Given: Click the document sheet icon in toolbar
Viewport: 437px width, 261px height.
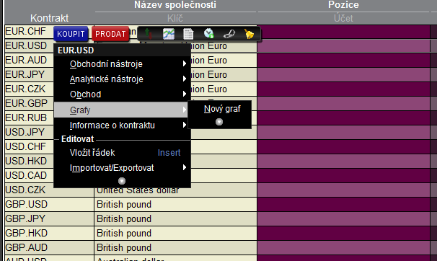Looking at the screenshot, I should pos(188,34).
